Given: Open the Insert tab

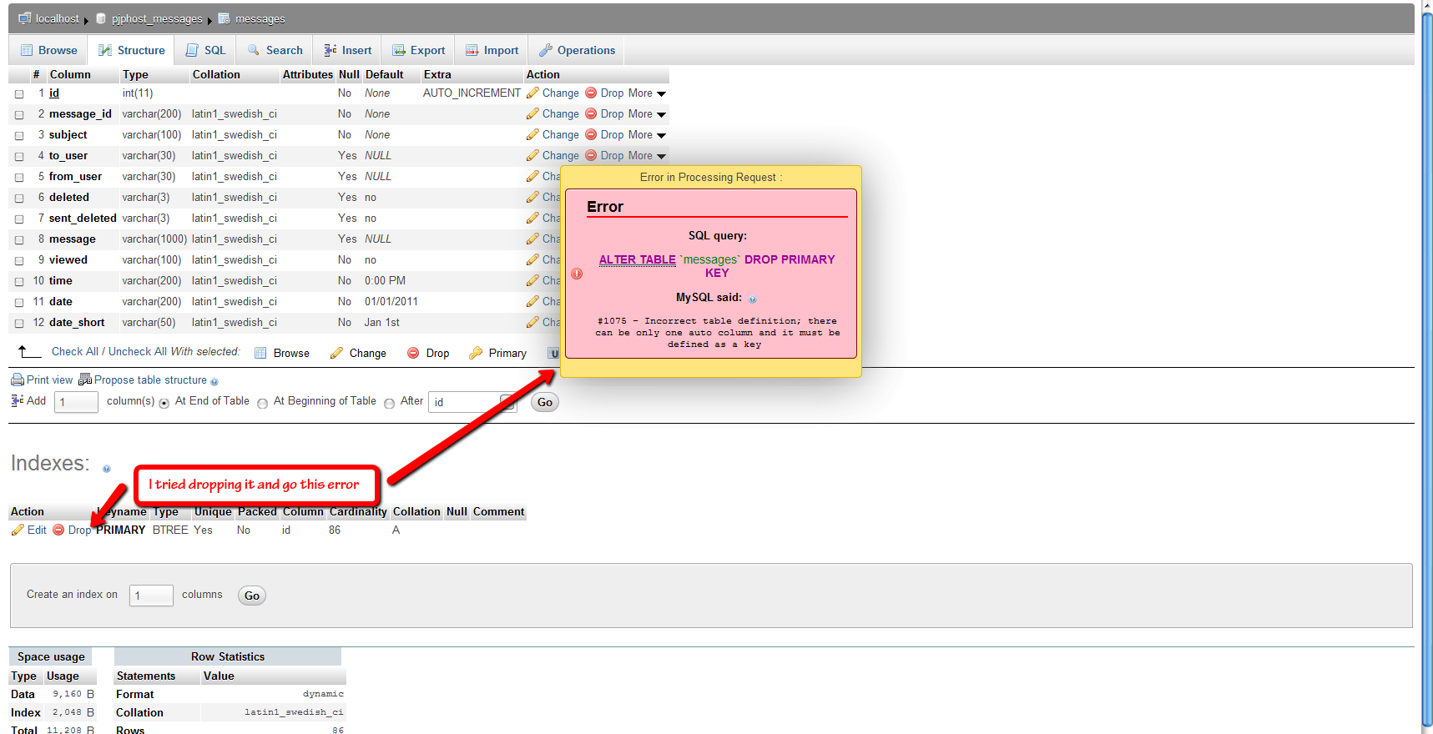Looking at the screenshot, I should [348, 50].
